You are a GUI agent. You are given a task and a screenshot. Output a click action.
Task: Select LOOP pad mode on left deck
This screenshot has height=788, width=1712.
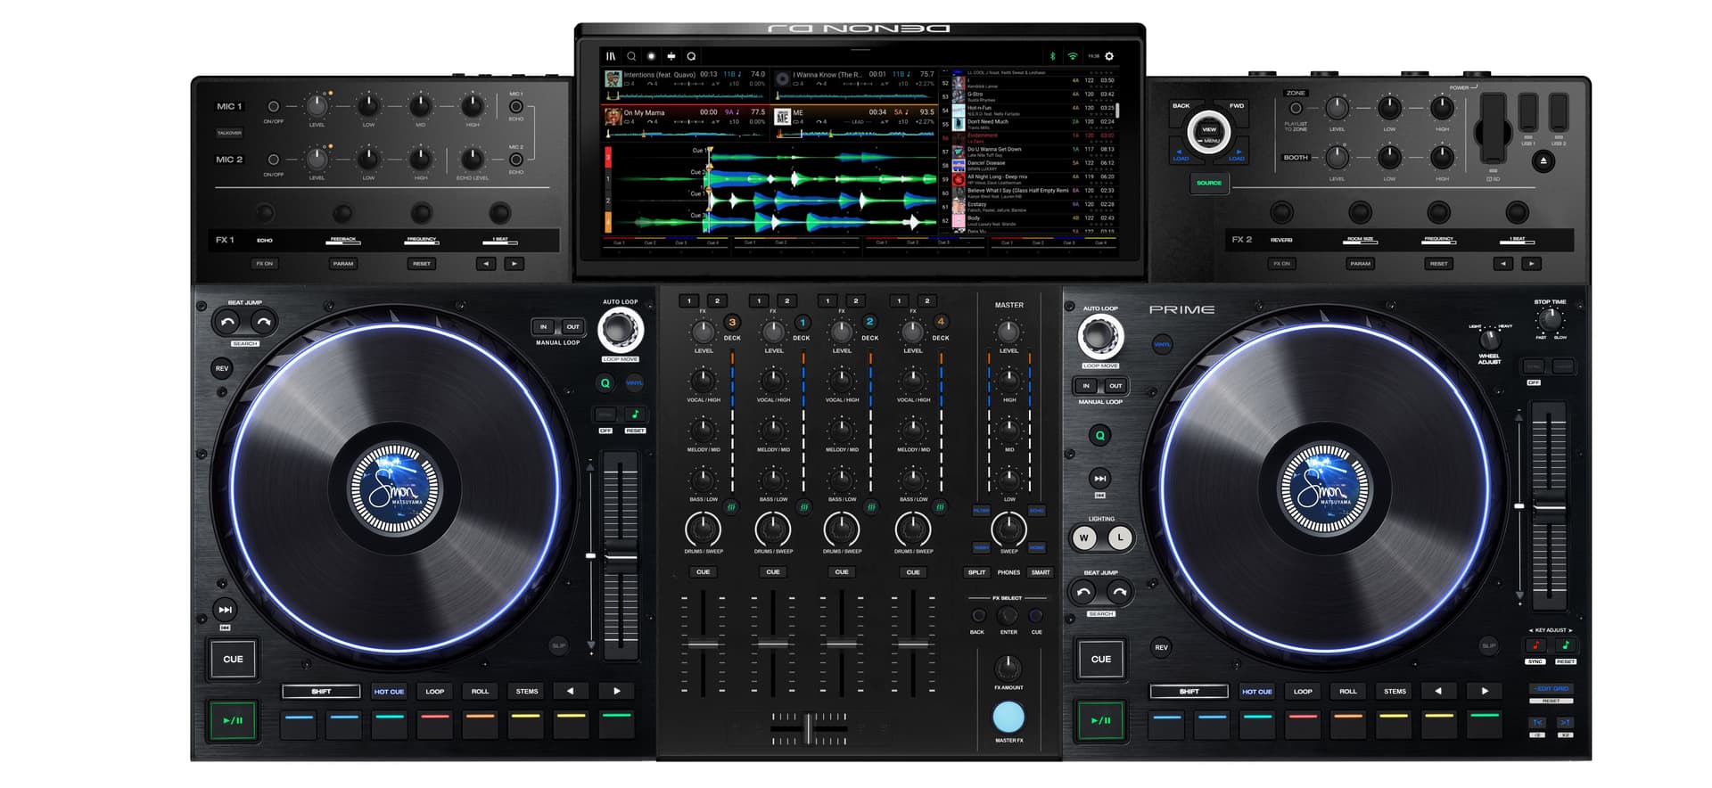coord(435,691)
